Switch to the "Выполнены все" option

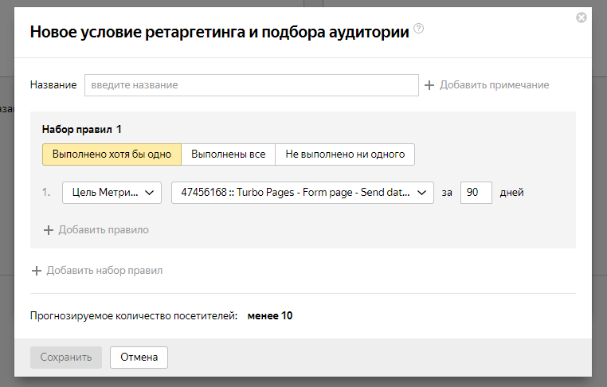point(229,154)
